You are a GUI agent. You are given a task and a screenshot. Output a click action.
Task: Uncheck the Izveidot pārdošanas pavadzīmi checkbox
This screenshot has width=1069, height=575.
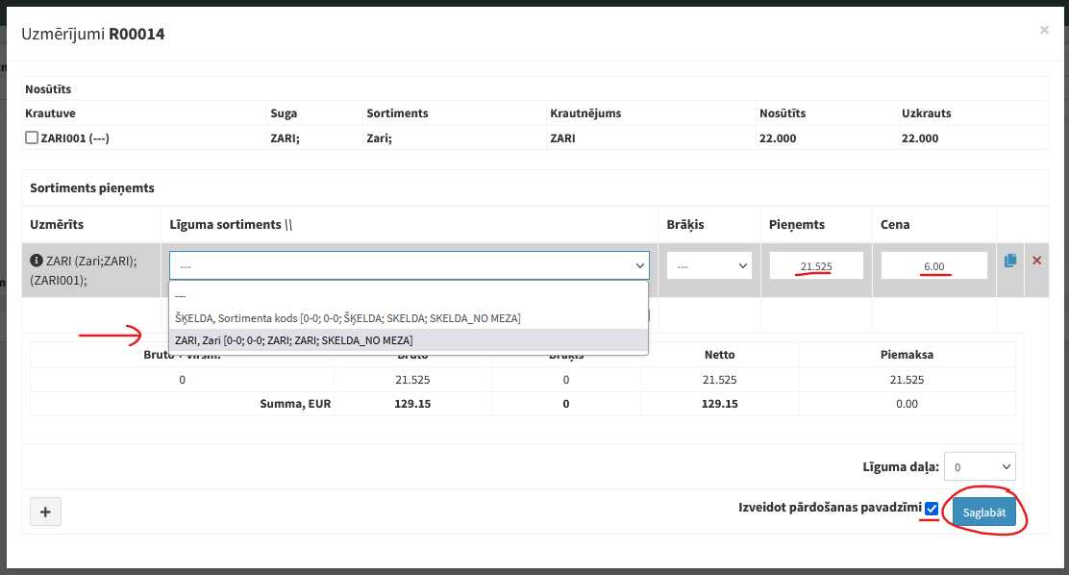coord(932,508)
